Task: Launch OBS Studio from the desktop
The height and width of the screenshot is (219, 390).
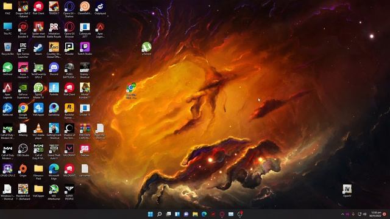Action: point(23,150)
